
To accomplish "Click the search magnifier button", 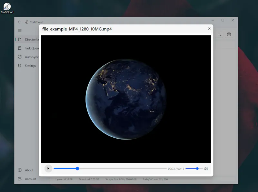I will pyautogui.click(x=219, y=34).
